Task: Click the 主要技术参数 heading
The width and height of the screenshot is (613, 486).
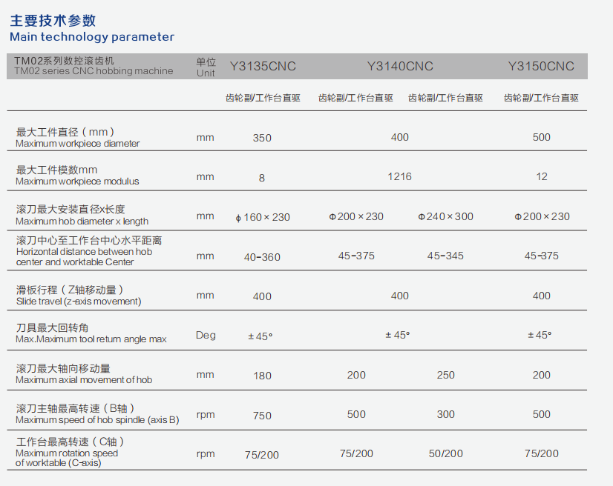Action: point(52,20)
